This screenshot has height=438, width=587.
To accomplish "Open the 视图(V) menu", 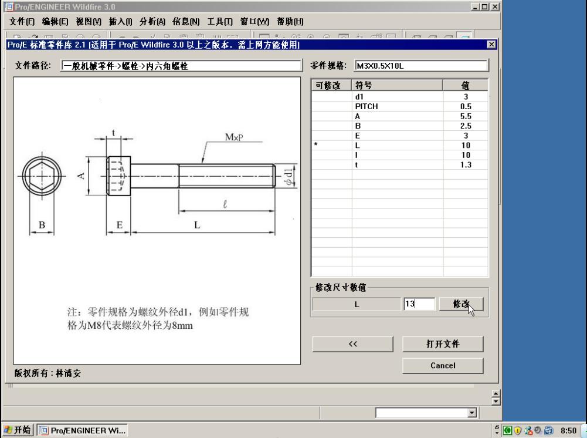I will tap(89, 22).
